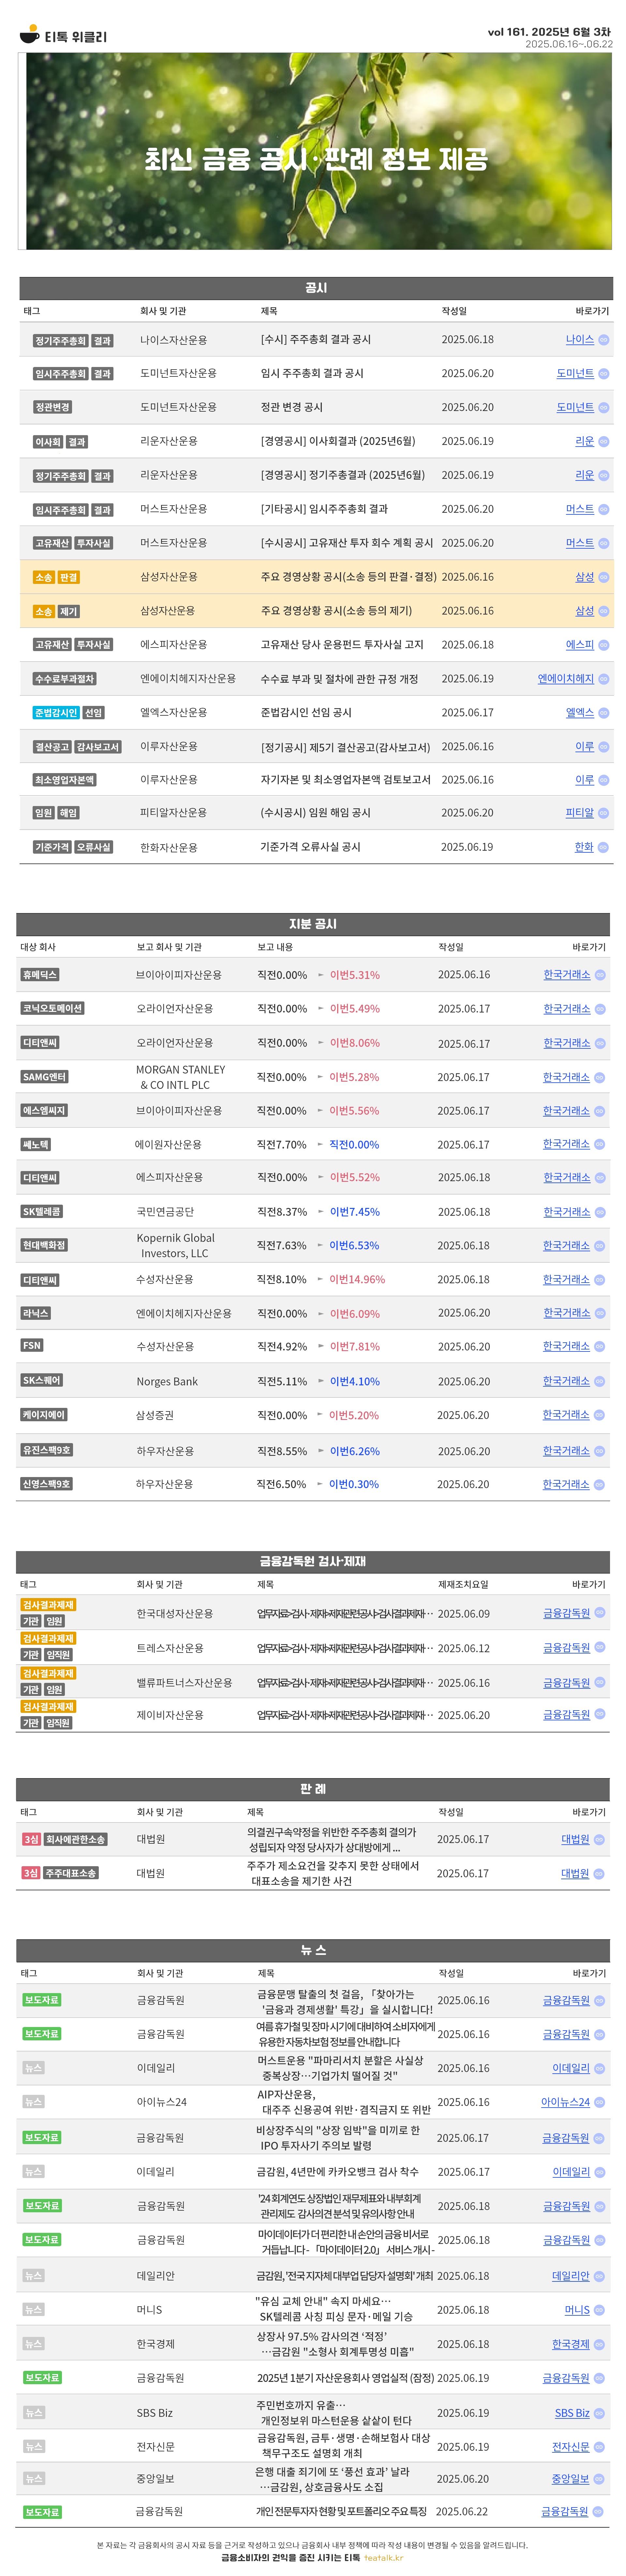Click the 한국거래소 link icon in 라닉스 row
Viewport: 626px width, 2576px height.
pos(600,1313)
